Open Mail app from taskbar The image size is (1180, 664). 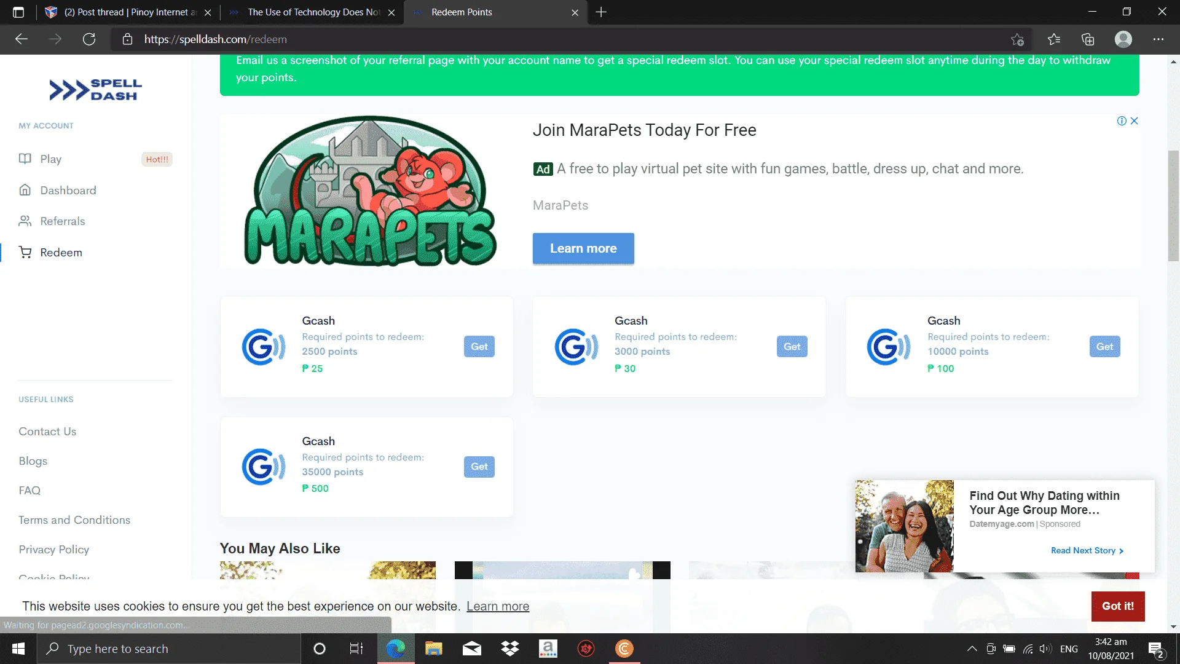click(472, 649)
